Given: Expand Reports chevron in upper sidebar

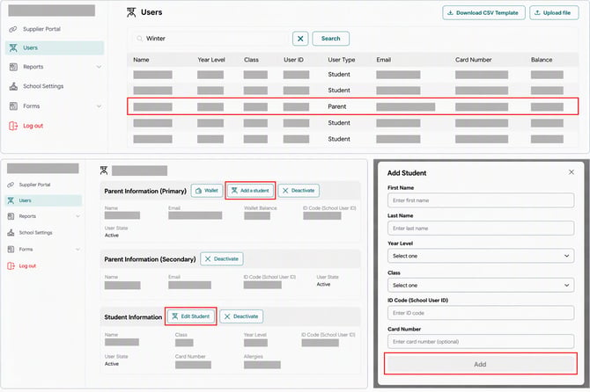Looking at the screenshot, I should (99, 67).
